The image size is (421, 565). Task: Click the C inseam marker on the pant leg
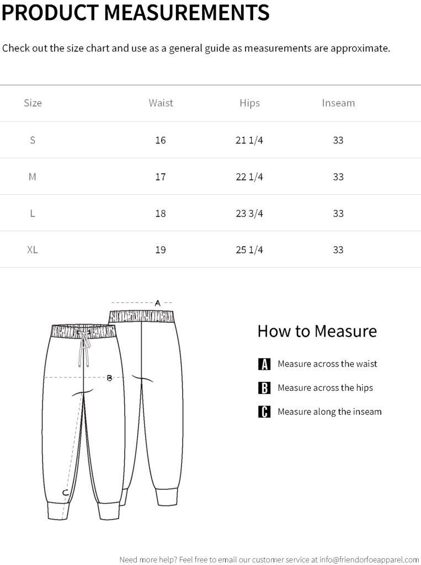point(65,492)
